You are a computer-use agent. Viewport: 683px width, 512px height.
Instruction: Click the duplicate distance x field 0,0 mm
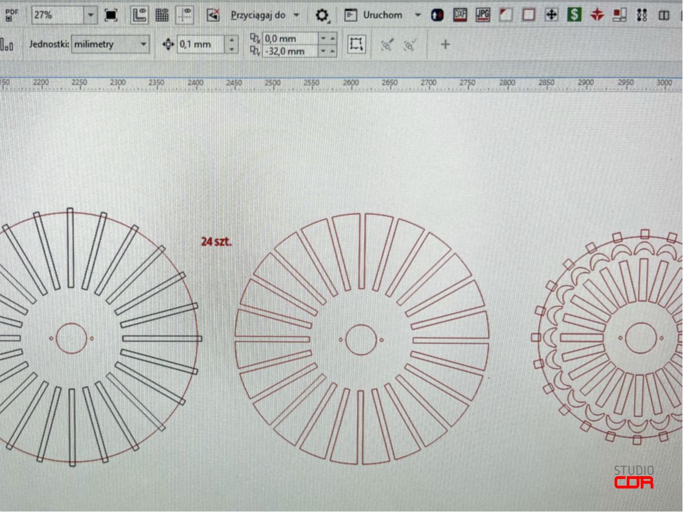289,38
